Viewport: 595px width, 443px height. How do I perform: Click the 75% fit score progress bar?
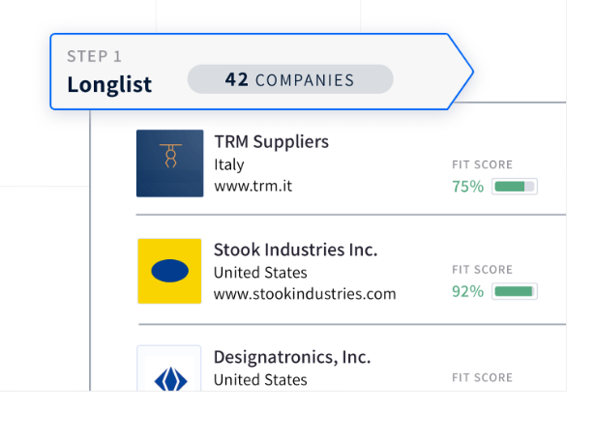pyautogui.click(x=514, y=186)
